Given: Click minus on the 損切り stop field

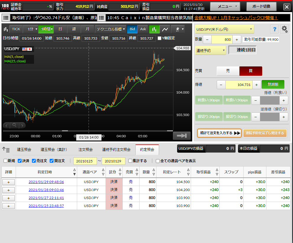Looking at the screenshot, I should click(x=256, y=117).
